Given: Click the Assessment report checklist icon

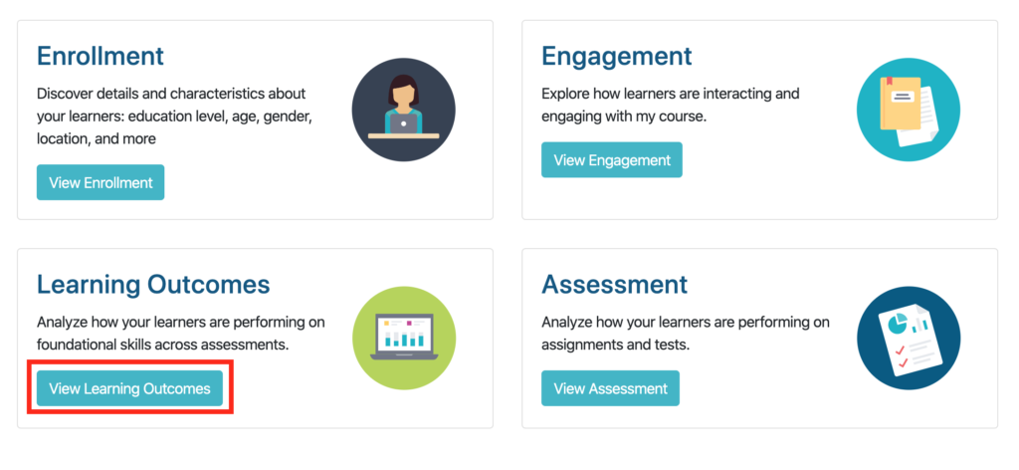Looking at the screenshot, I should point(909,338).
